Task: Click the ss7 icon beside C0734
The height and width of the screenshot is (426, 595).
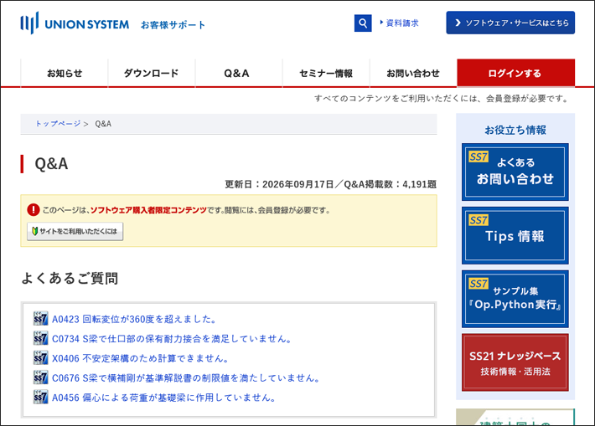Action: [40, 338]
